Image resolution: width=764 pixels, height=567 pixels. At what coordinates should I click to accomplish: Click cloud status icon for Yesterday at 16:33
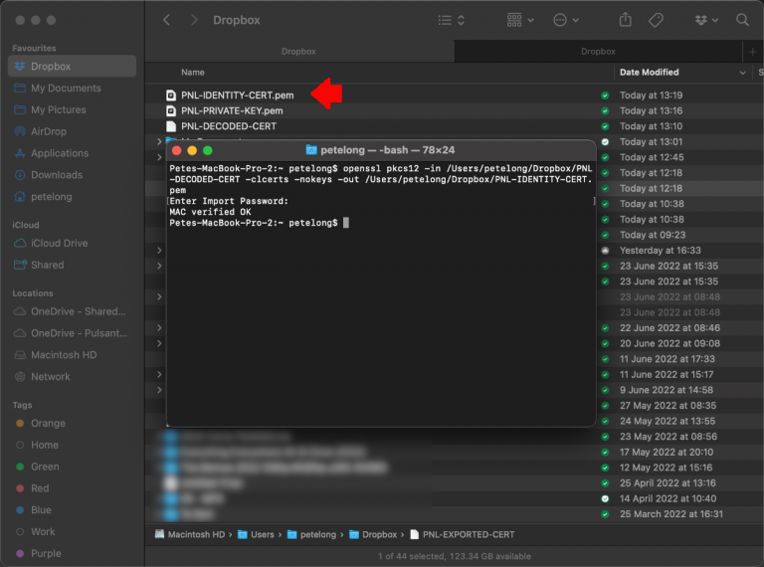[605, 251]
